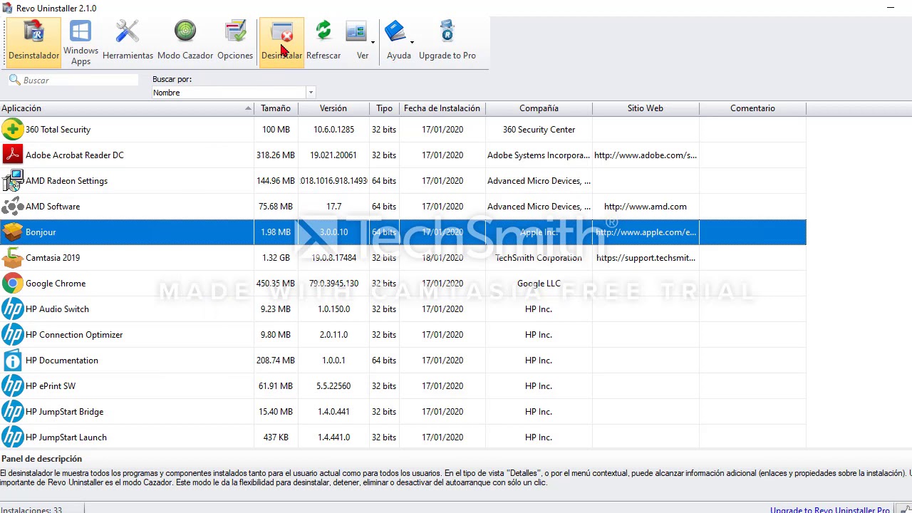Expand the Buscar por Nombre dropdown
The height and width of the screenshot is (513, 912).
pyautogui.click(x=310, y=93)
